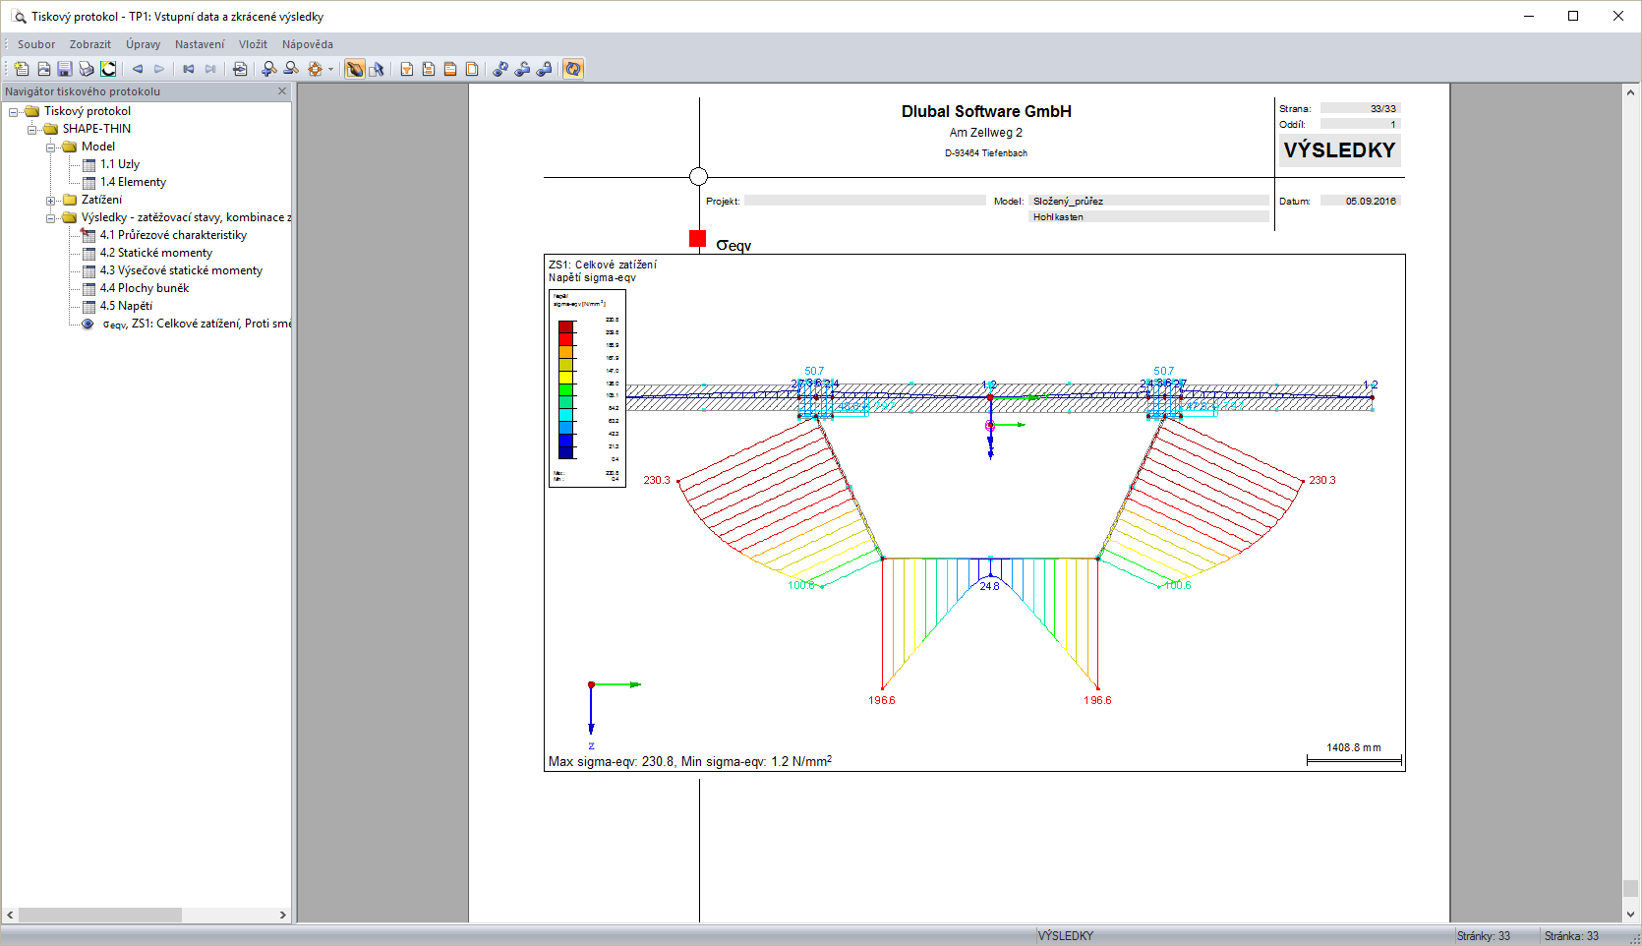Select the 4.5 Napětí tree item
The width and height of the screenshot is (1642, 946).
[126, 306]
